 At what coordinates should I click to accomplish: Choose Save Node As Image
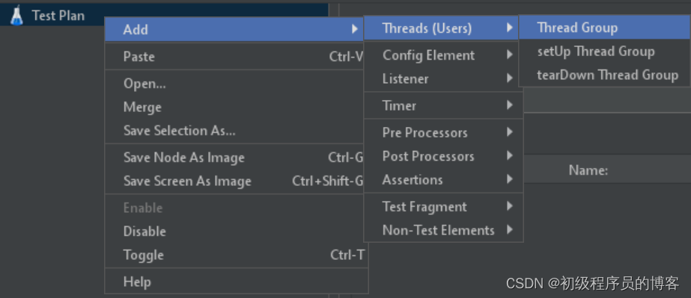tap(237, 158)
